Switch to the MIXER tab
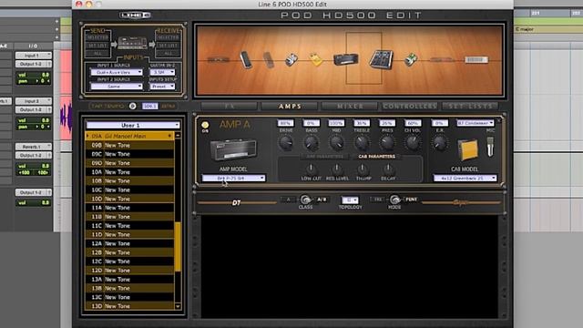 pos(350,107)
